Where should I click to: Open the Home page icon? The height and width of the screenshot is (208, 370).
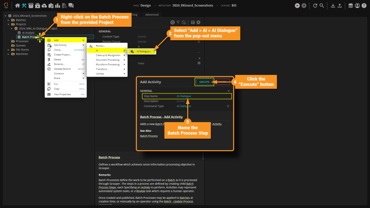[17, 6]
